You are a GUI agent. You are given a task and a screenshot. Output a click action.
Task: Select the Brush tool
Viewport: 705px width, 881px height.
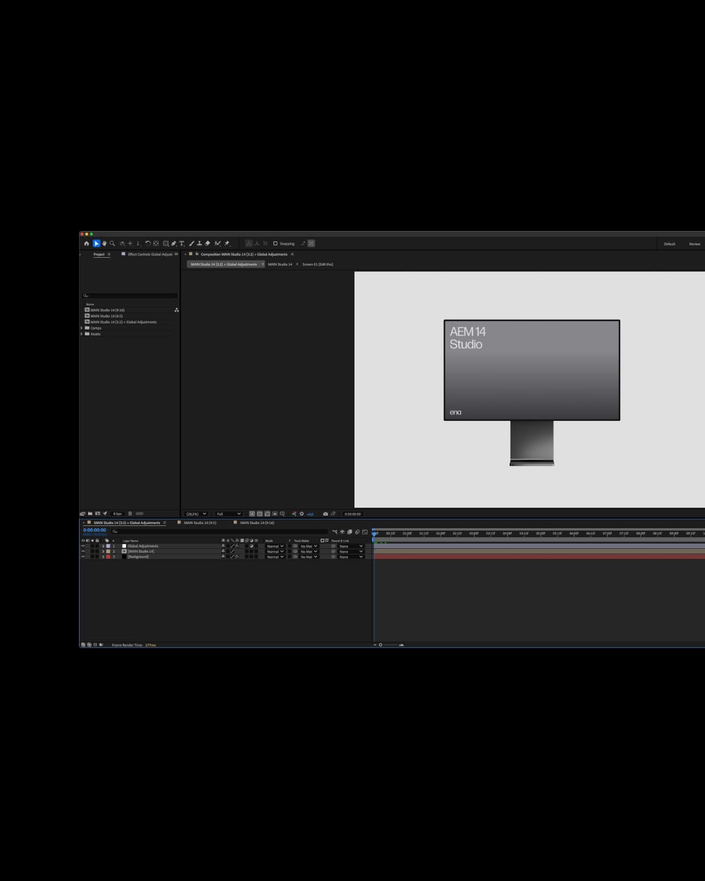coord(191,243)
